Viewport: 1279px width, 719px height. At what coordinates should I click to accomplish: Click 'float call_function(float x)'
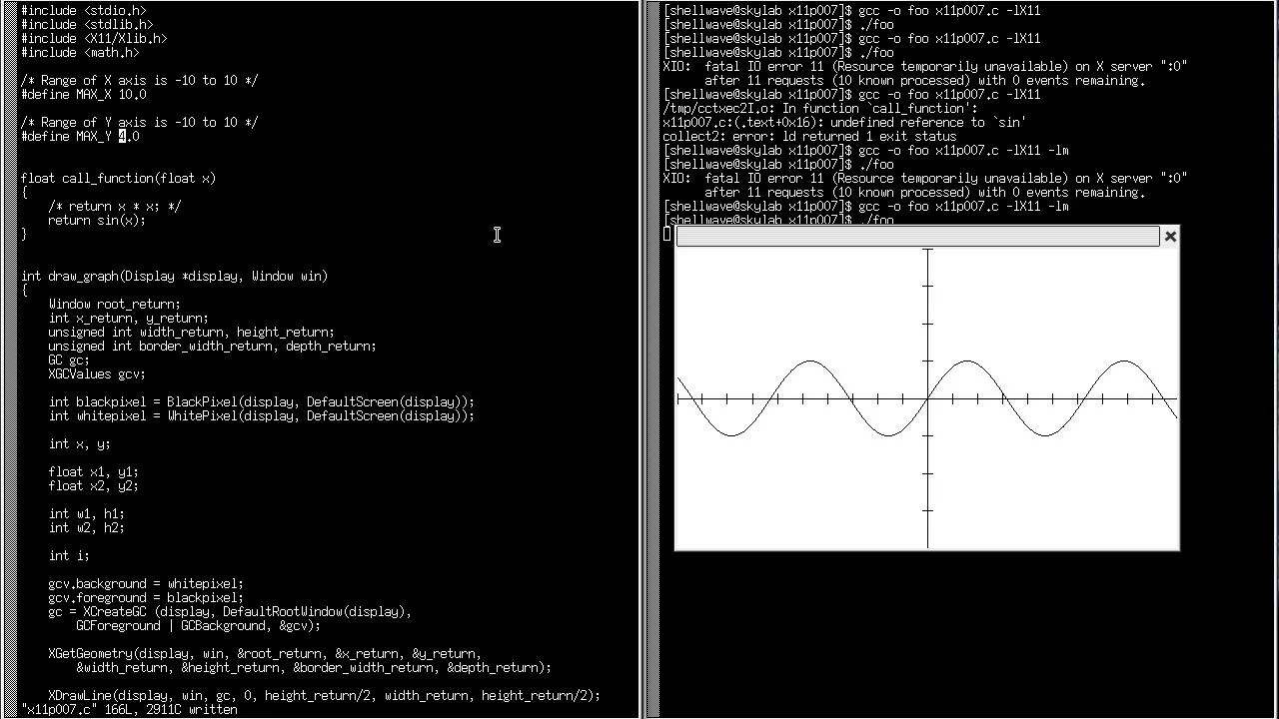[118, 179]
